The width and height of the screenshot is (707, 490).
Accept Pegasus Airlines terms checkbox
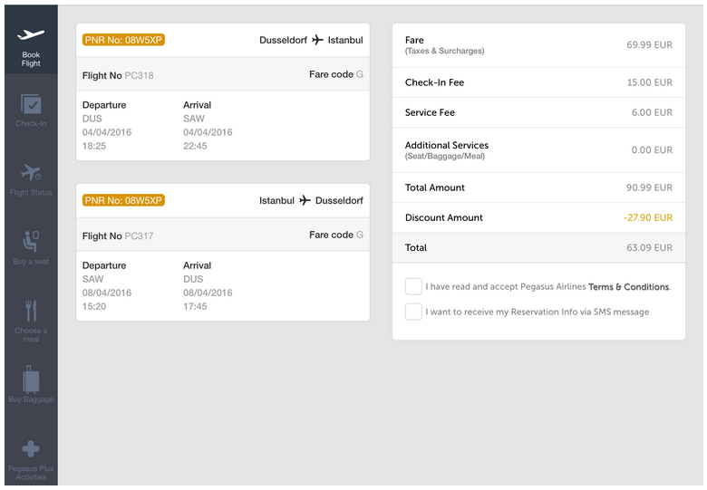pos(413,286)
